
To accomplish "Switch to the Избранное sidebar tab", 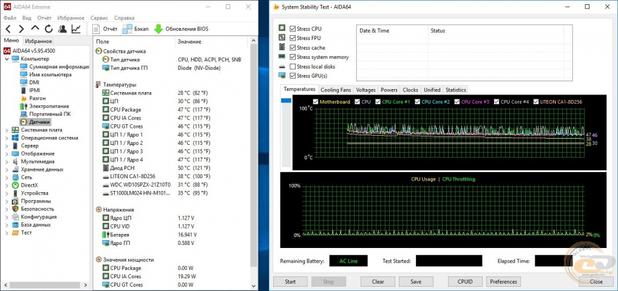I will coord(38,41).
